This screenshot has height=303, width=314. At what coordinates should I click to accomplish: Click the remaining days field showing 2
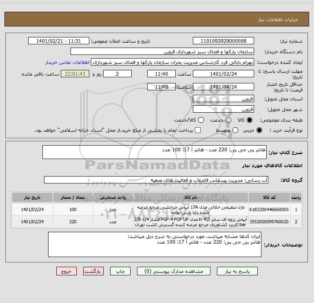point(117,74)
